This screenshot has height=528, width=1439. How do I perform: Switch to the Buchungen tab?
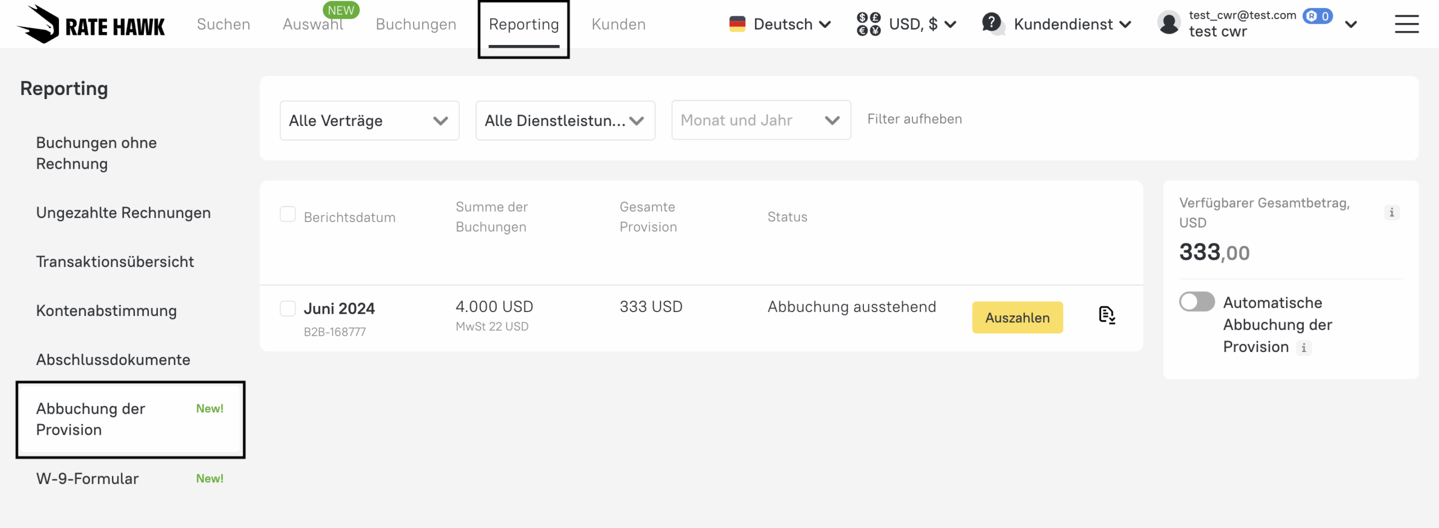coord(416,24)
